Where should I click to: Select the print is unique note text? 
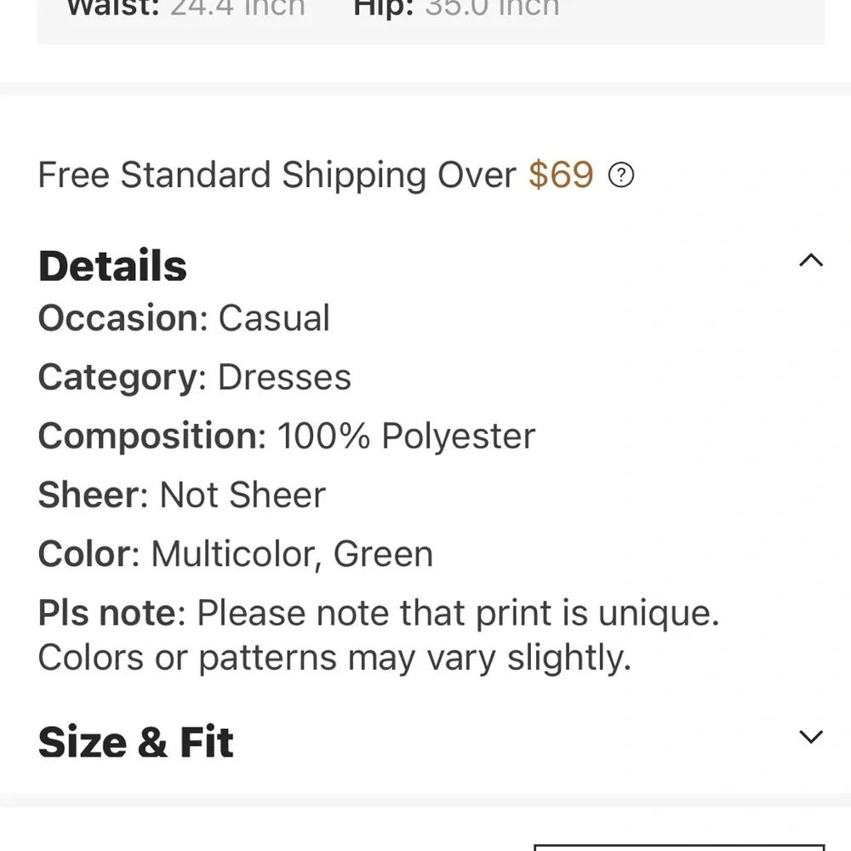[x=460, y=613]
